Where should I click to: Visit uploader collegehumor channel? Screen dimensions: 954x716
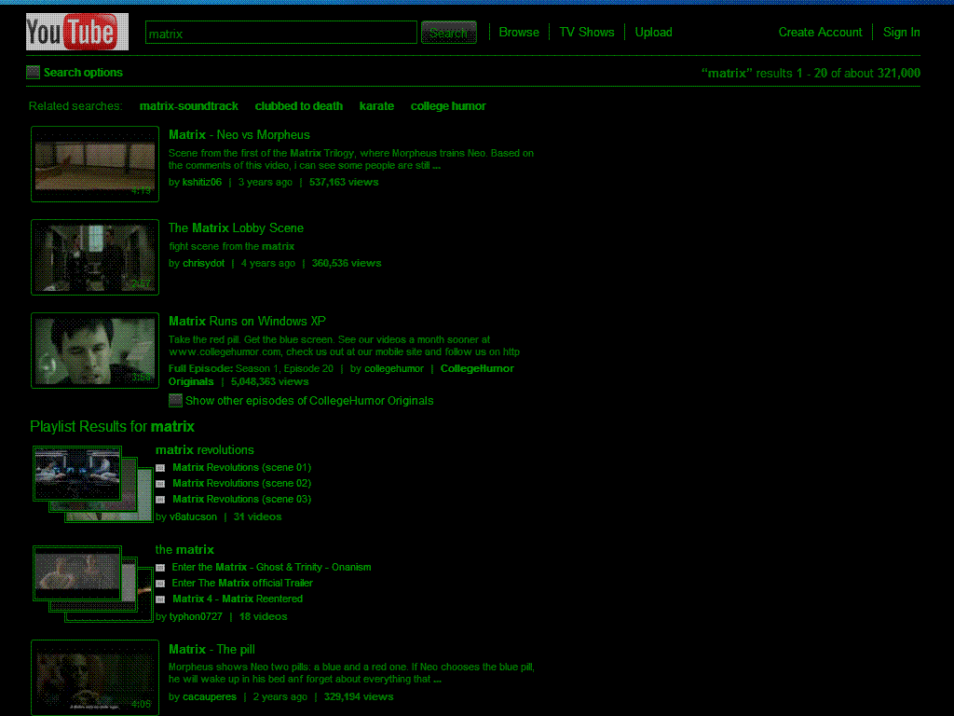point(394,368)
